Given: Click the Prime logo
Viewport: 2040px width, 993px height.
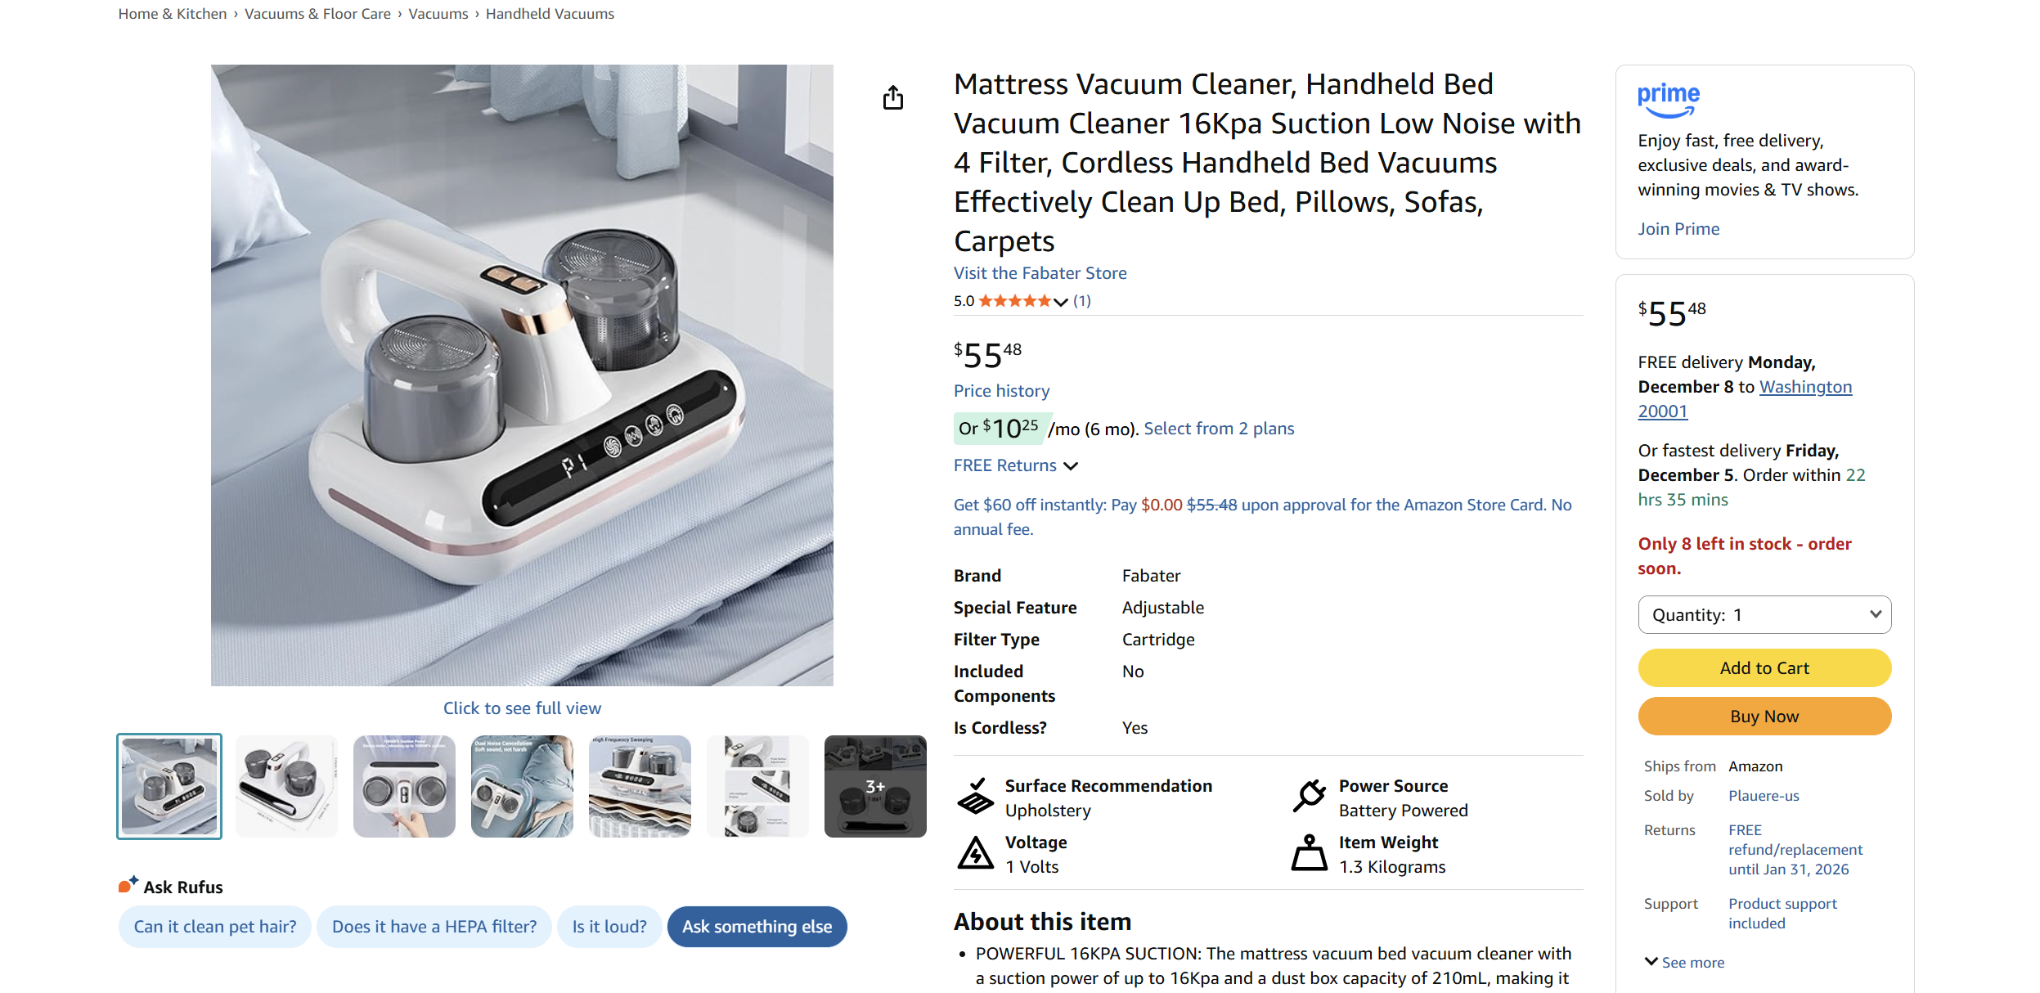Looking at the screenshot, I should 1668,100.
